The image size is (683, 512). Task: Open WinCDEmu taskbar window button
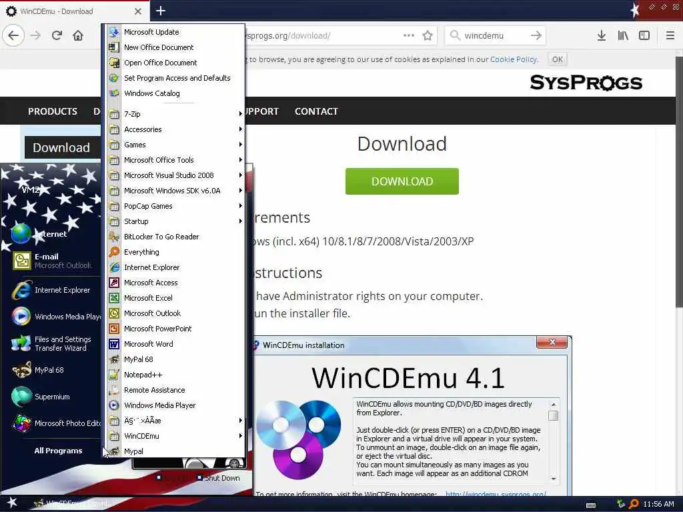pyautogui.click(x=74, y=503)
